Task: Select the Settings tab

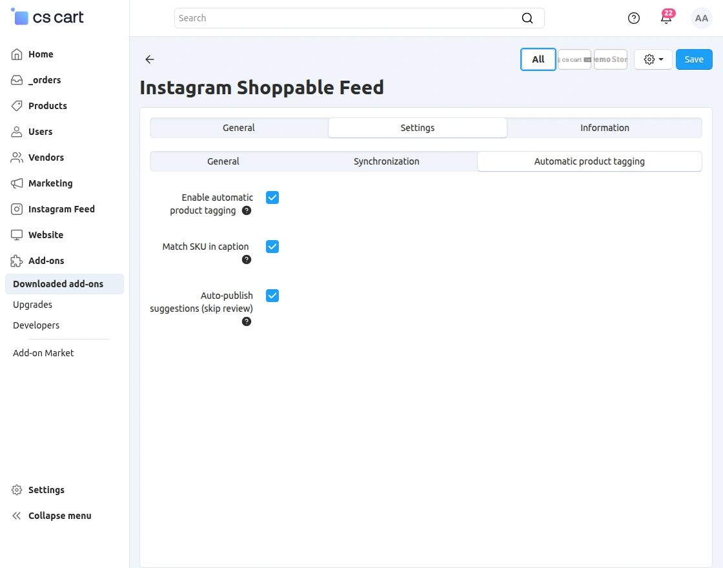Action: coord(417,128)
